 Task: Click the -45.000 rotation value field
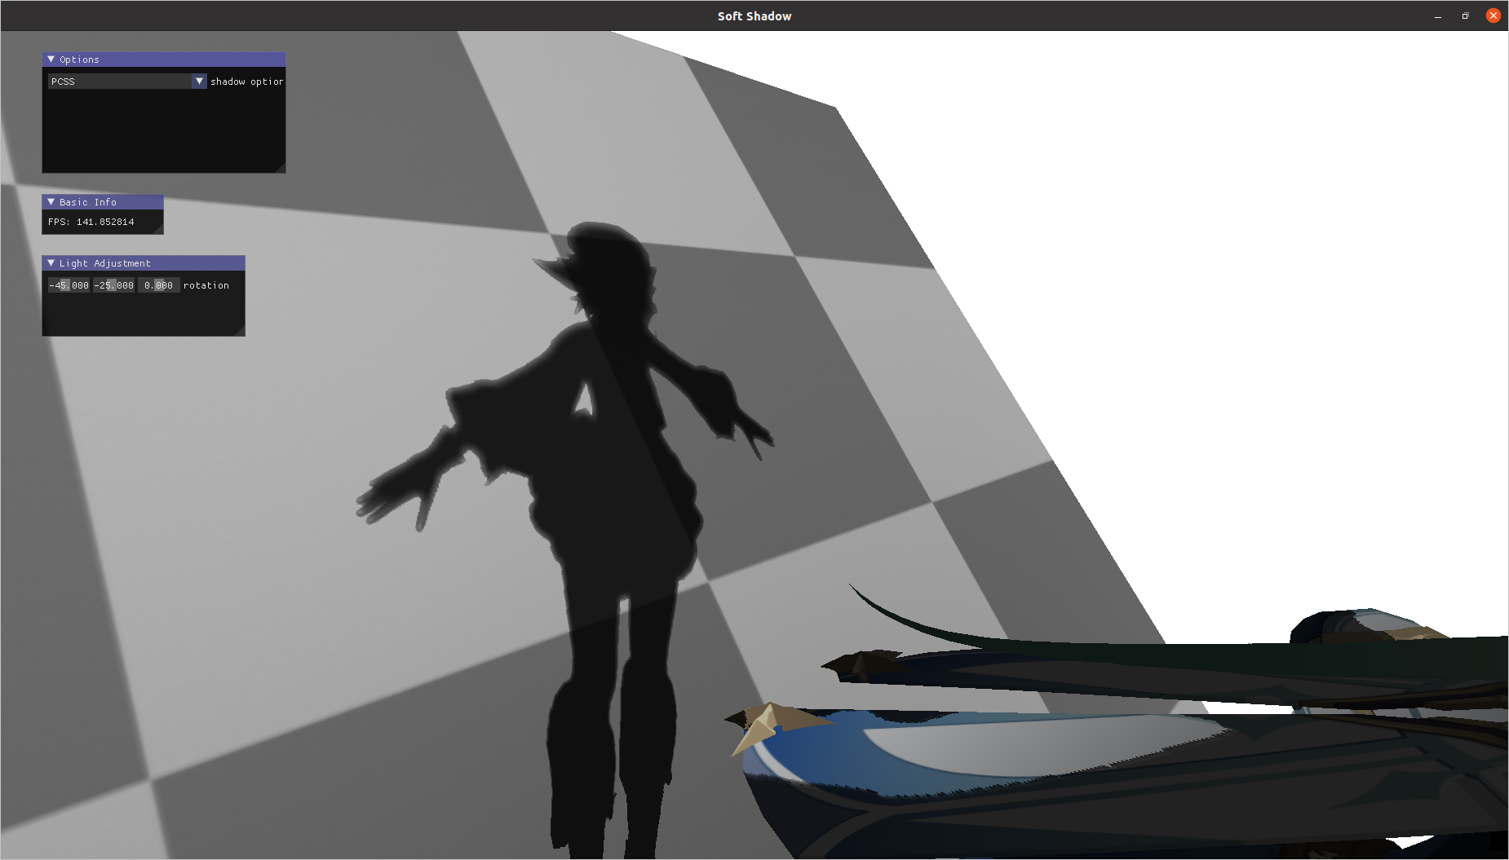point(69,285)
